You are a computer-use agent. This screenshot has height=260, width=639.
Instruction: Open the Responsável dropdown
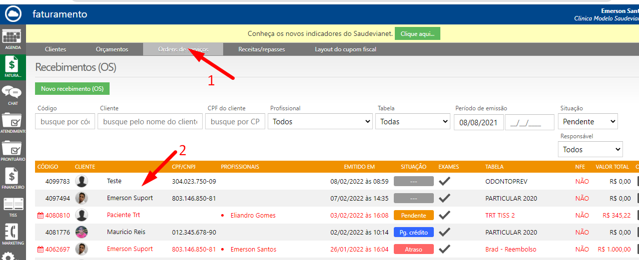click(x=590, y=149)
